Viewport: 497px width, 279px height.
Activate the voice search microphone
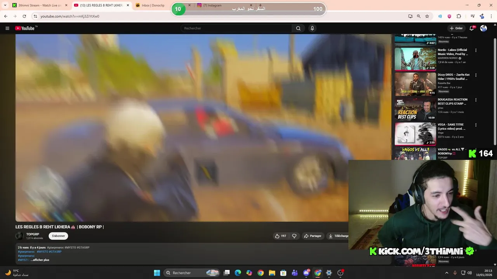tap(312, 28)
